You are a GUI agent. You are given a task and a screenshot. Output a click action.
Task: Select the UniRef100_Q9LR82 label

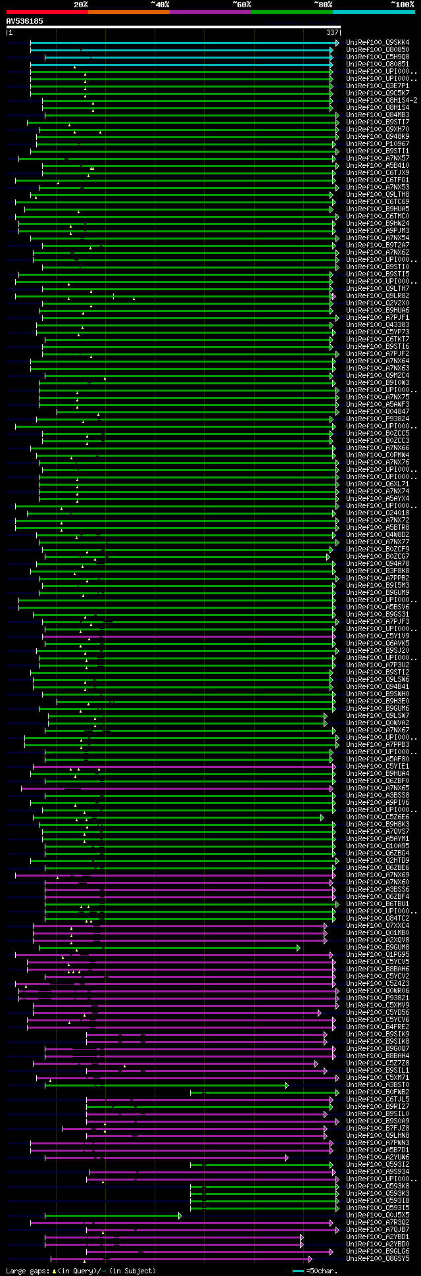click(378, 296)
